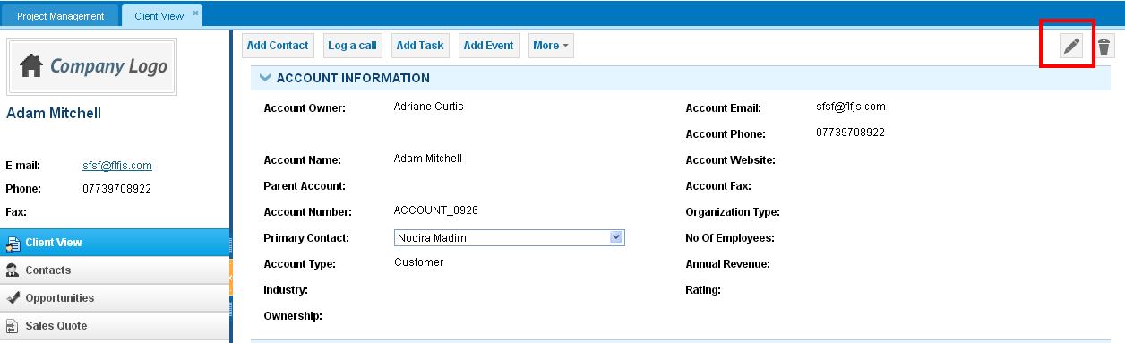This screenshot has width=1125, height=343.
Task: Click the Contacts people icon
Action: pos(13,270)
